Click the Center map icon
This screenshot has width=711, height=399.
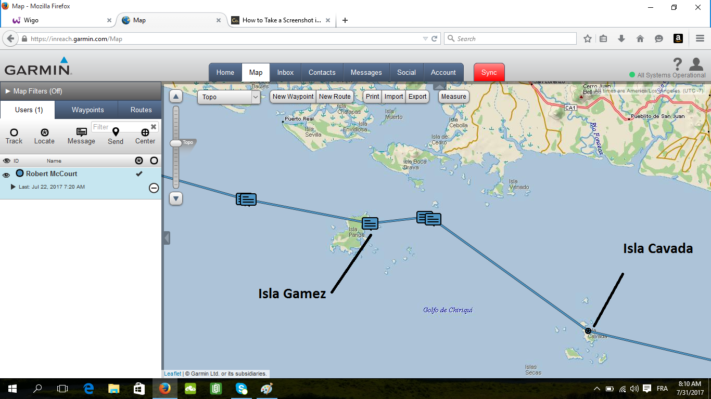145,131
